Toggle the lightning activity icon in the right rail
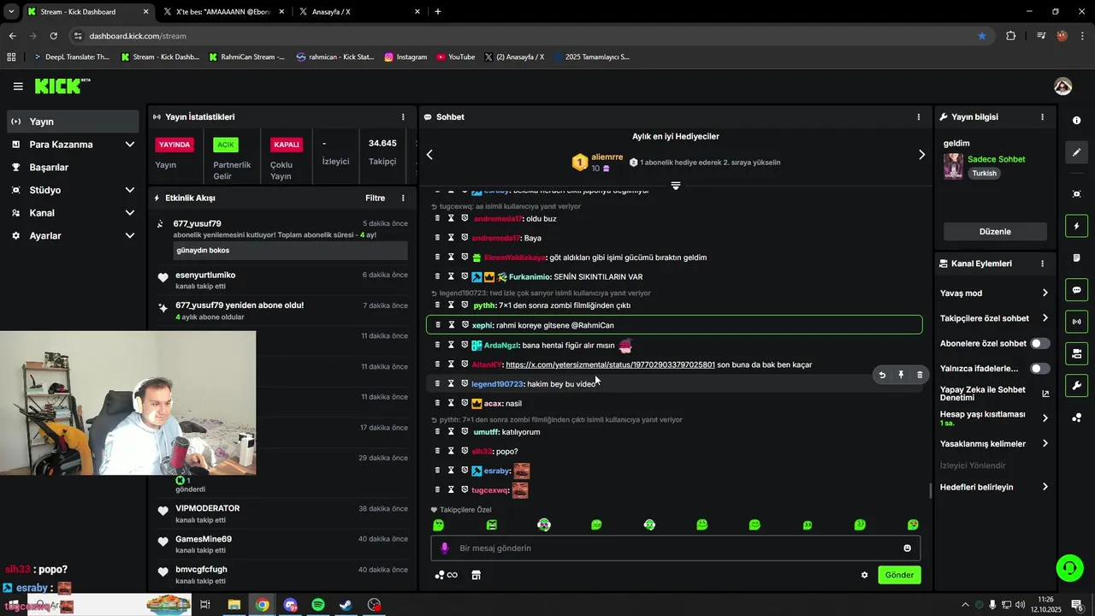This screenshot has width=1095, height=616. click(x=1076, y=226)
